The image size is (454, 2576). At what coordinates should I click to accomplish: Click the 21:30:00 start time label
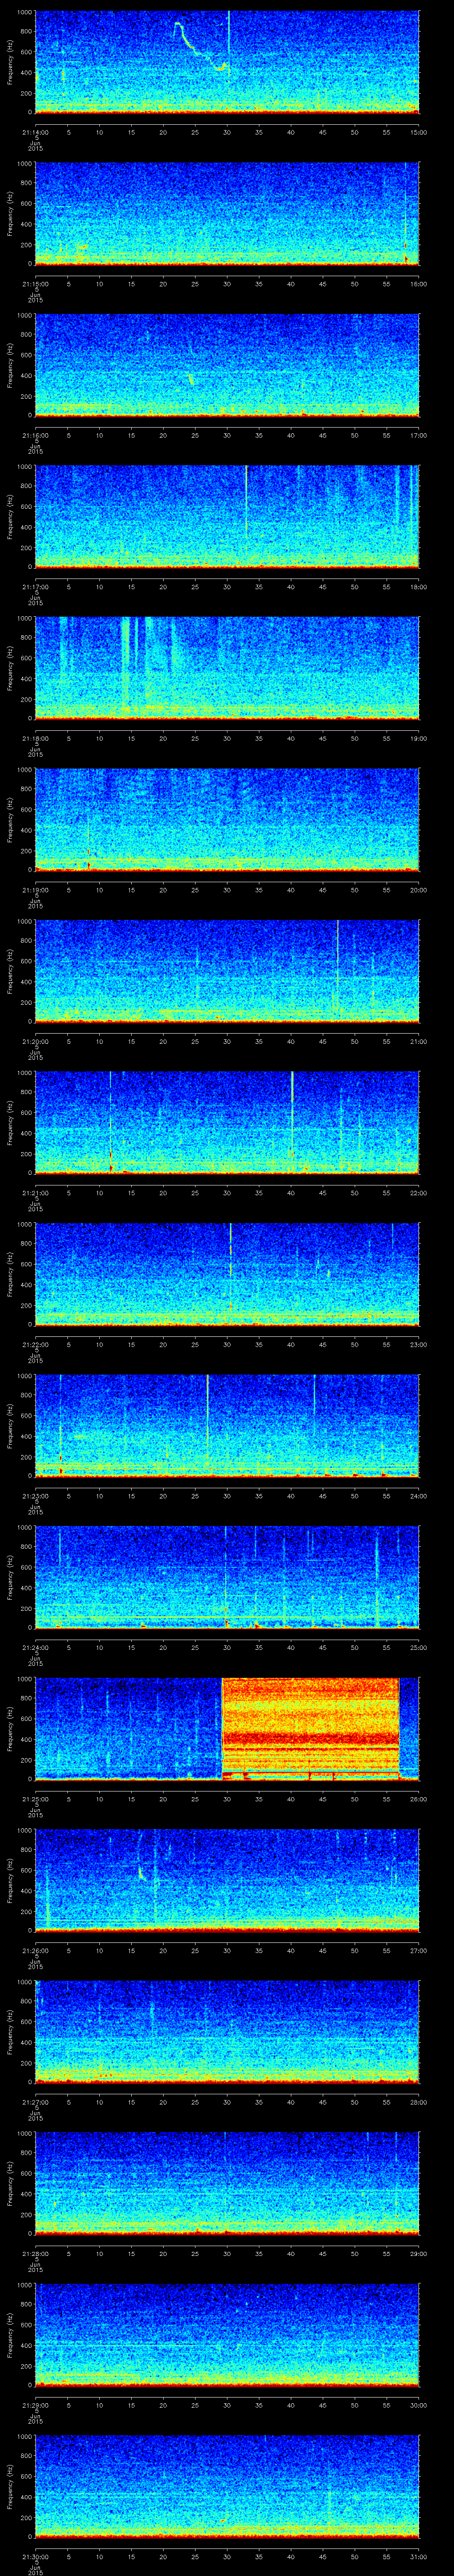[x=35, y=2556]
